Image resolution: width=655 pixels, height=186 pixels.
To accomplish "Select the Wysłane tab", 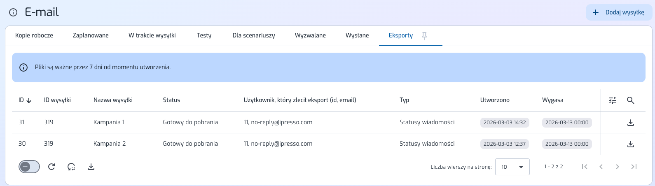I will tap(357, 35).
